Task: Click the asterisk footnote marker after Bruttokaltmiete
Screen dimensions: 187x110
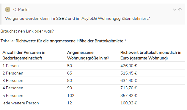Action: (x=125, y=41)
